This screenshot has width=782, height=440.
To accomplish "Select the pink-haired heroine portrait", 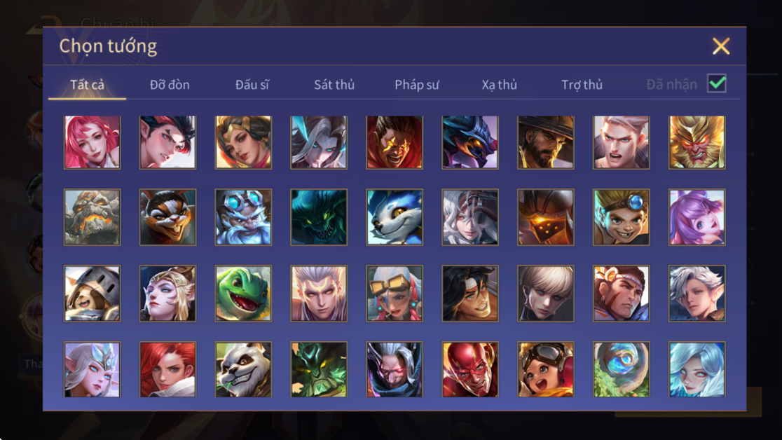I will (92, 142).
